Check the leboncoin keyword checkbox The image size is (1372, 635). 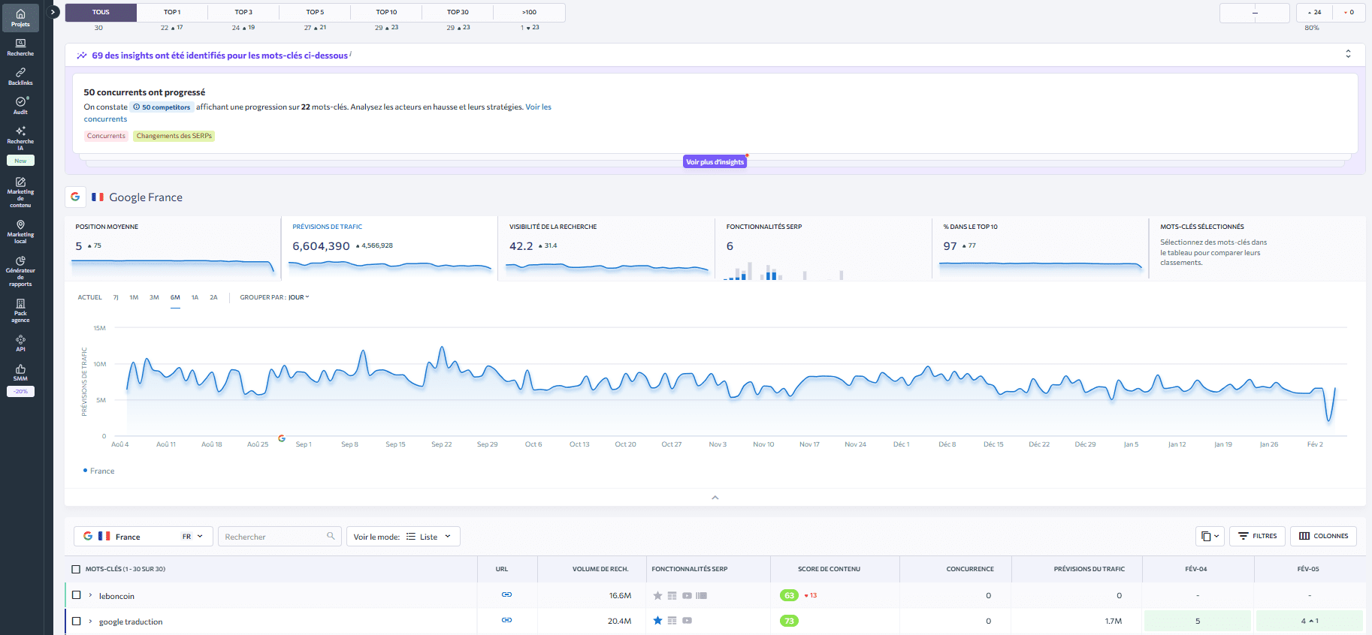(76, 595)
